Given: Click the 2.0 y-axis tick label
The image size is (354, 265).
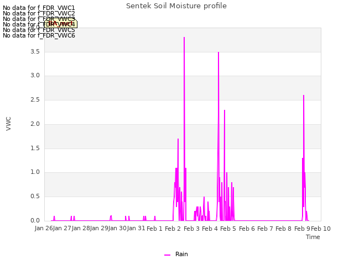Looking at the screenshot, I should [35, 124].
